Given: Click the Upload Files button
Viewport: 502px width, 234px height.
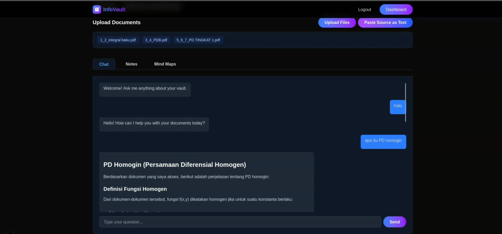Looking at the screenshot, I should (337, 23).
